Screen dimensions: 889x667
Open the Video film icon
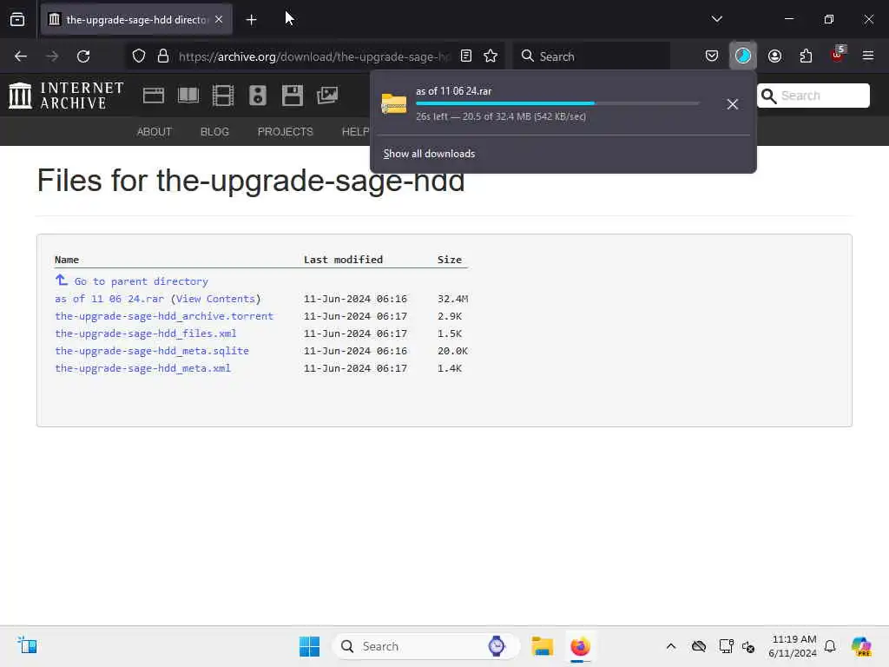pos(223,96)
